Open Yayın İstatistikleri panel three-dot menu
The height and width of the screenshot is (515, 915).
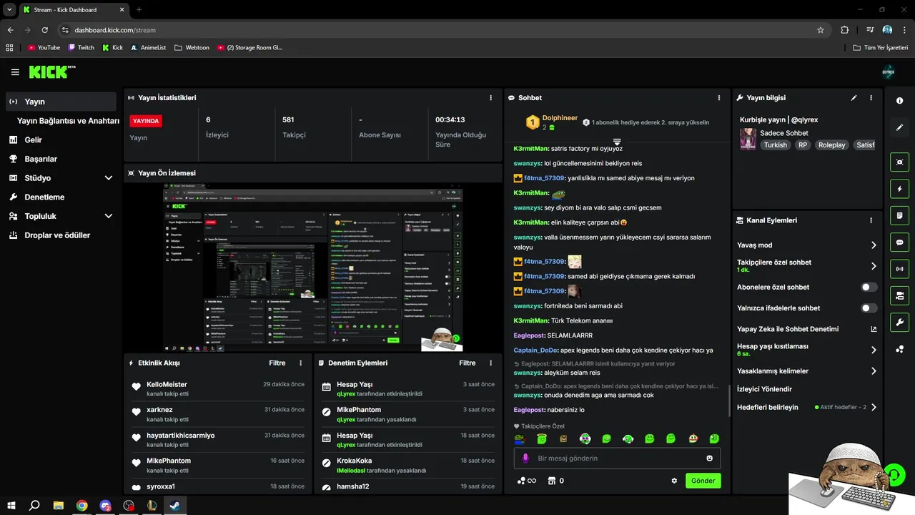tap(490, 98)
